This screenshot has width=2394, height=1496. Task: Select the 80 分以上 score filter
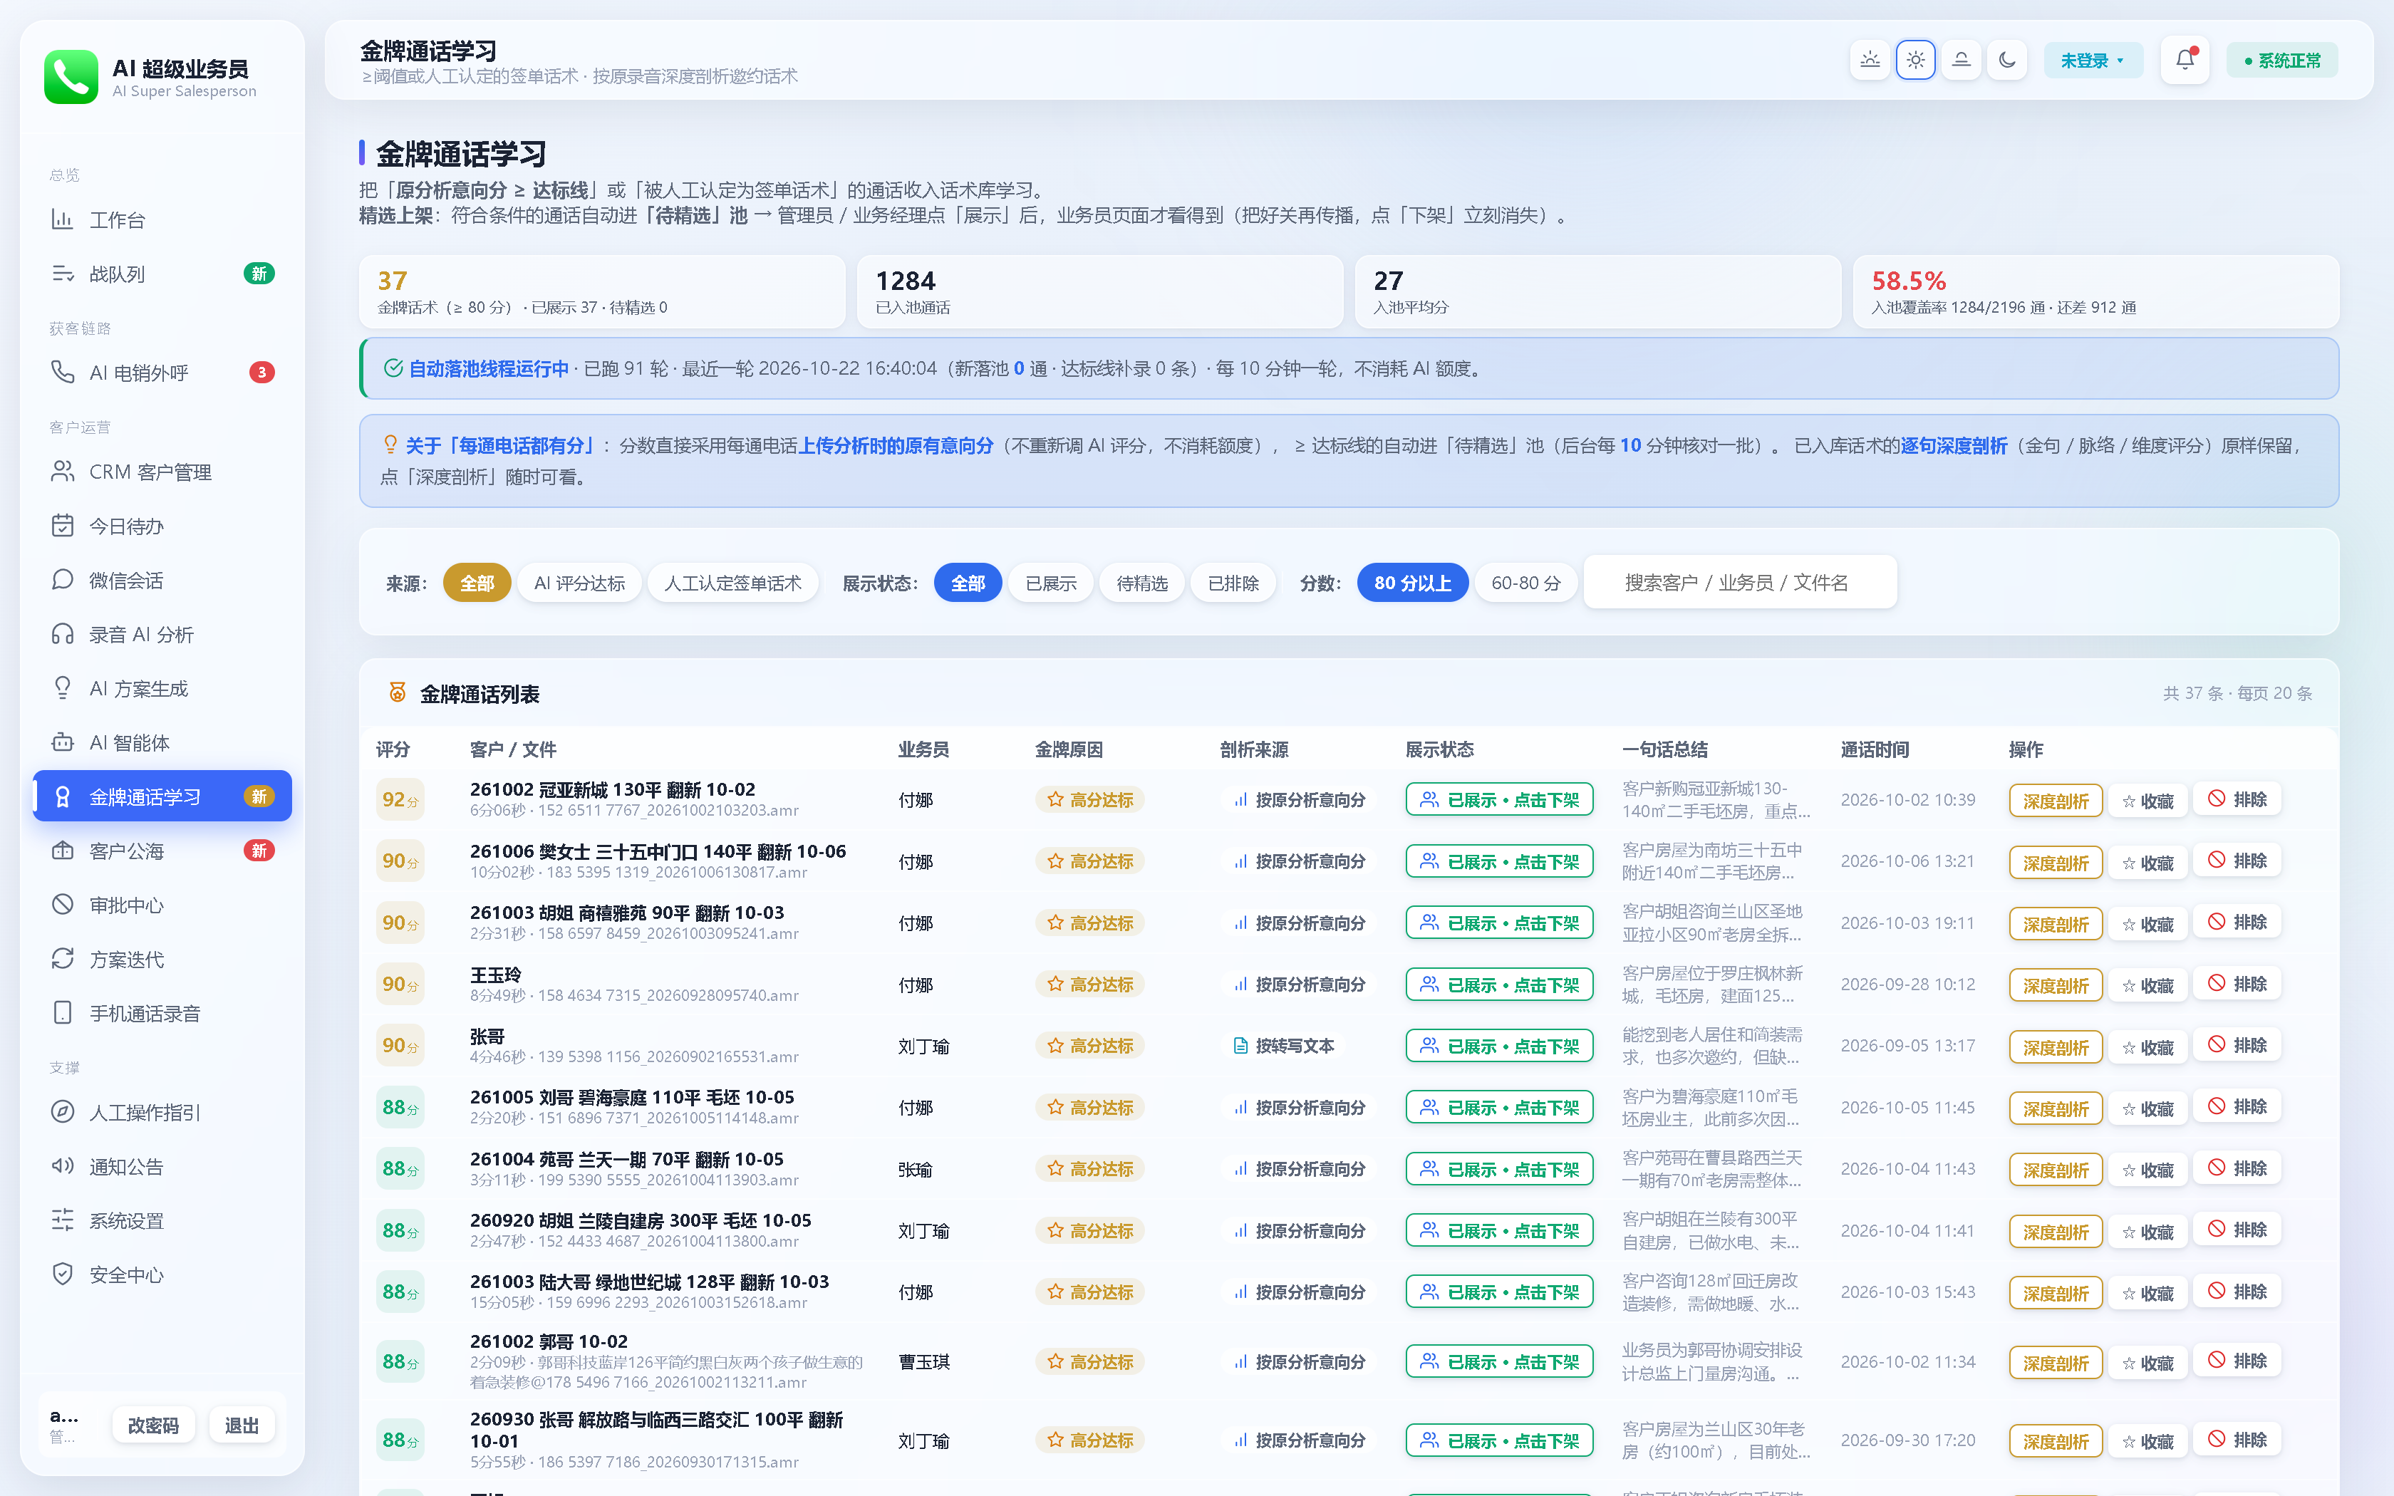[x=1411, y=583]
